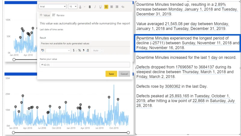Toggle bold formatting

tap(90, 7)
